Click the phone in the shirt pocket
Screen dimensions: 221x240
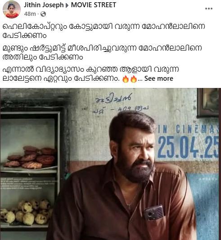click(154, 213)
